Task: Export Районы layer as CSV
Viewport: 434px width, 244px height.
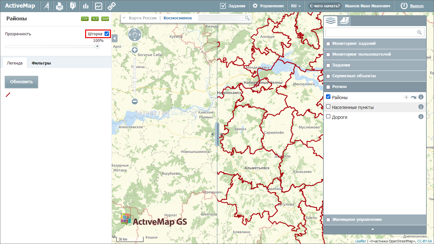Action: [85, 19]
